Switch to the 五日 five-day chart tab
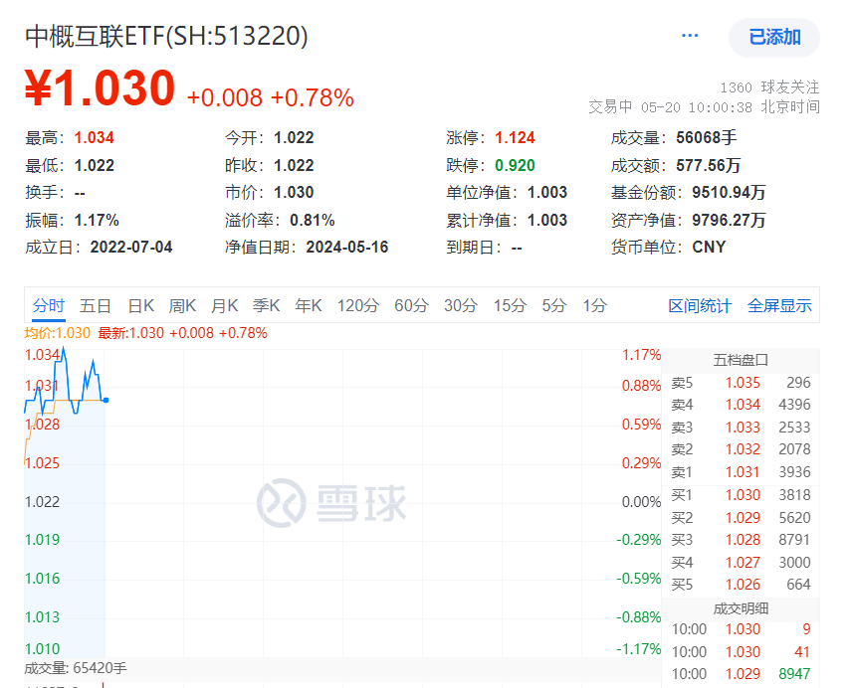Screen dimensions: 853x688 click(x=95, y=307)
